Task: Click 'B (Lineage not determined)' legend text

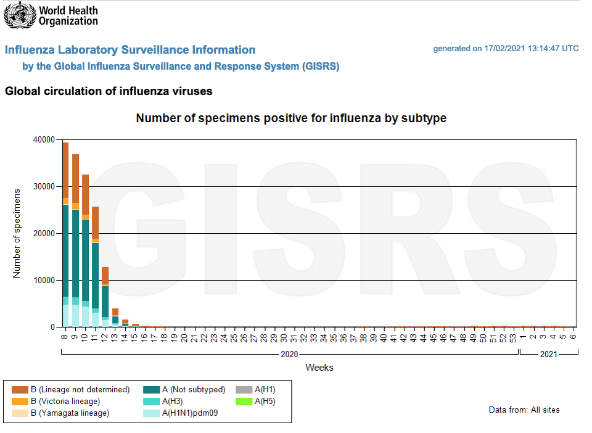Action: (80, 390)
